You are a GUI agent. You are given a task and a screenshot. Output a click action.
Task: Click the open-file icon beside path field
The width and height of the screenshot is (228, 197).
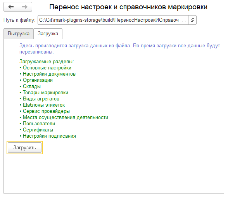(x=192, y=20)
